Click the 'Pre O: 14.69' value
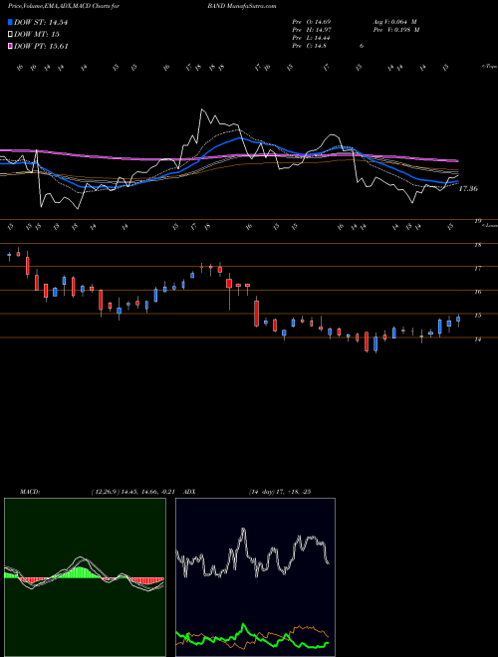The height and width of the screenshot is (657, 498). (314, 22)
